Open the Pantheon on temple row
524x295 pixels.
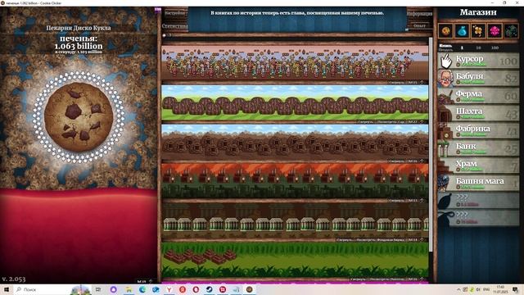387,279
